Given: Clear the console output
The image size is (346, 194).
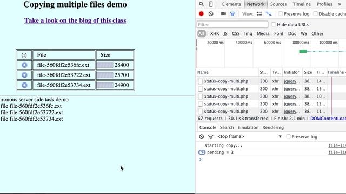Looking at the screenshot, I should pos(201,136).
